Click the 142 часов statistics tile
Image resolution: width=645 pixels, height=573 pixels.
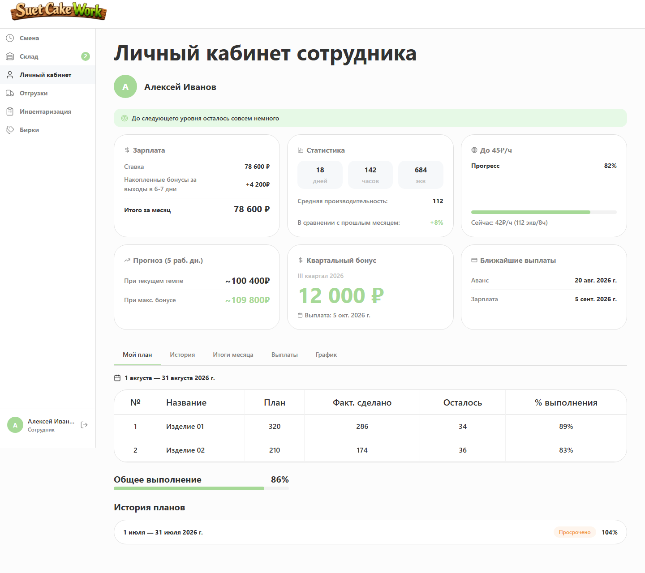coord(370,175)
